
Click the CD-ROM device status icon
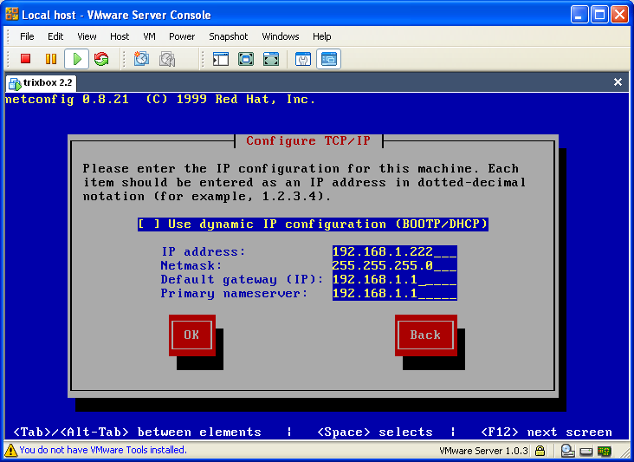click(x=567, y=450)
